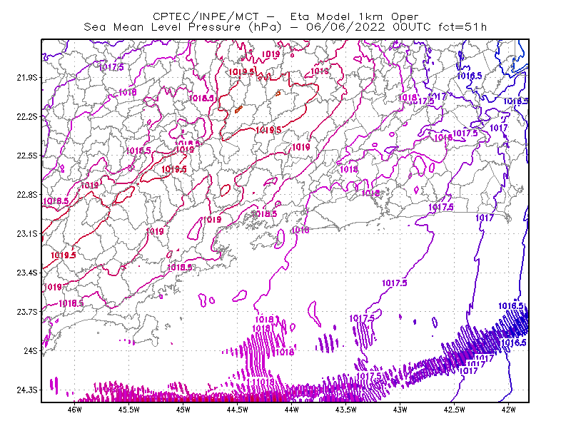This screenshot has width=571, height=441.
Task: Click the 23.7S latitude axis label
Action: [27, 312]
